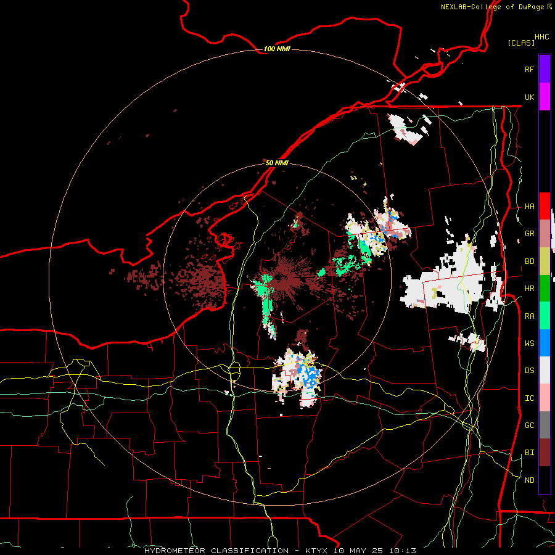Click the DS white legend swatch
Image resolution: width=555 pixels, height=555 pixels.
point(545,370)
